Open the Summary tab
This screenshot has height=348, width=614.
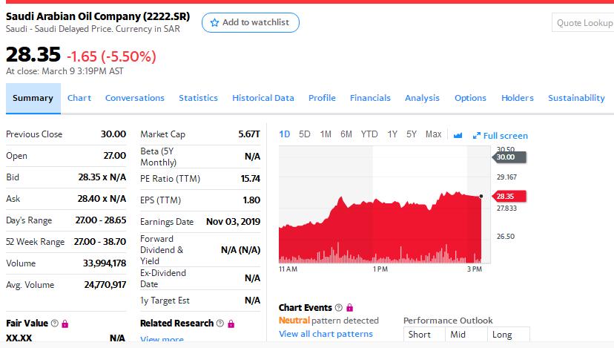pyautogui.click(x=33, y=99)
